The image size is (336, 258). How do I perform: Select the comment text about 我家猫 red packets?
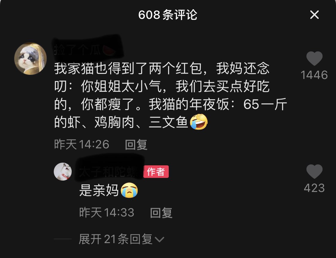pyautogui.click(x=171, y=95)
